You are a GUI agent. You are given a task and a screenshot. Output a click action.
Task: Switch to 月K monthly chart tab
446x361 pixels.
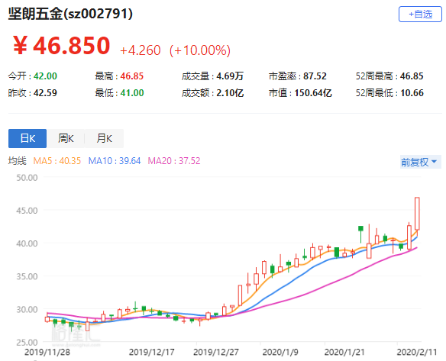coord(104,138)
